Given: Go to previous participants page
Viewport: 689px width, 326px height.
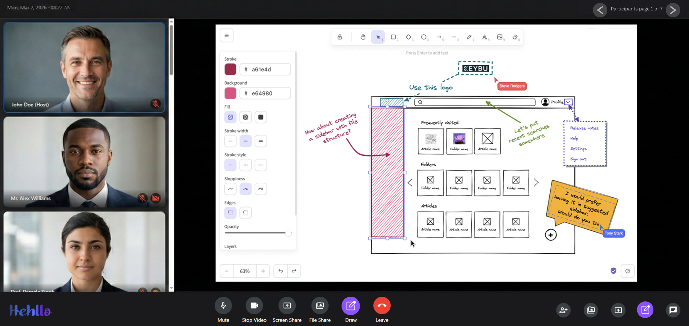Looking at the screenshot, I should [x=600, y=10].
